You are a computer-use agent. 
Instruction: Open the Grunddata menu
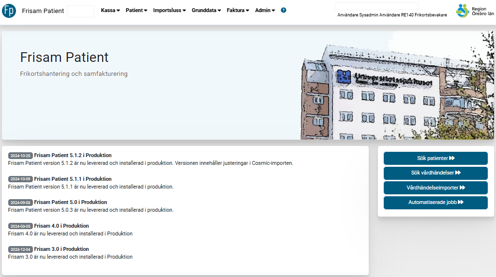point(206,10)
